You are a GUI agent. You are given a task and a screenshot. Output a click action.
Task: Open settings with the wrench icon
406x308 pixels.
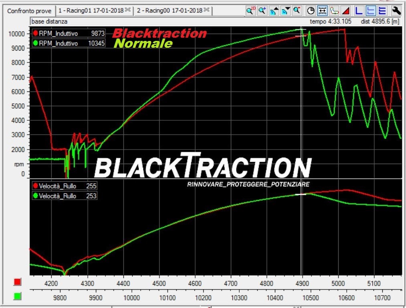[396, 11]
